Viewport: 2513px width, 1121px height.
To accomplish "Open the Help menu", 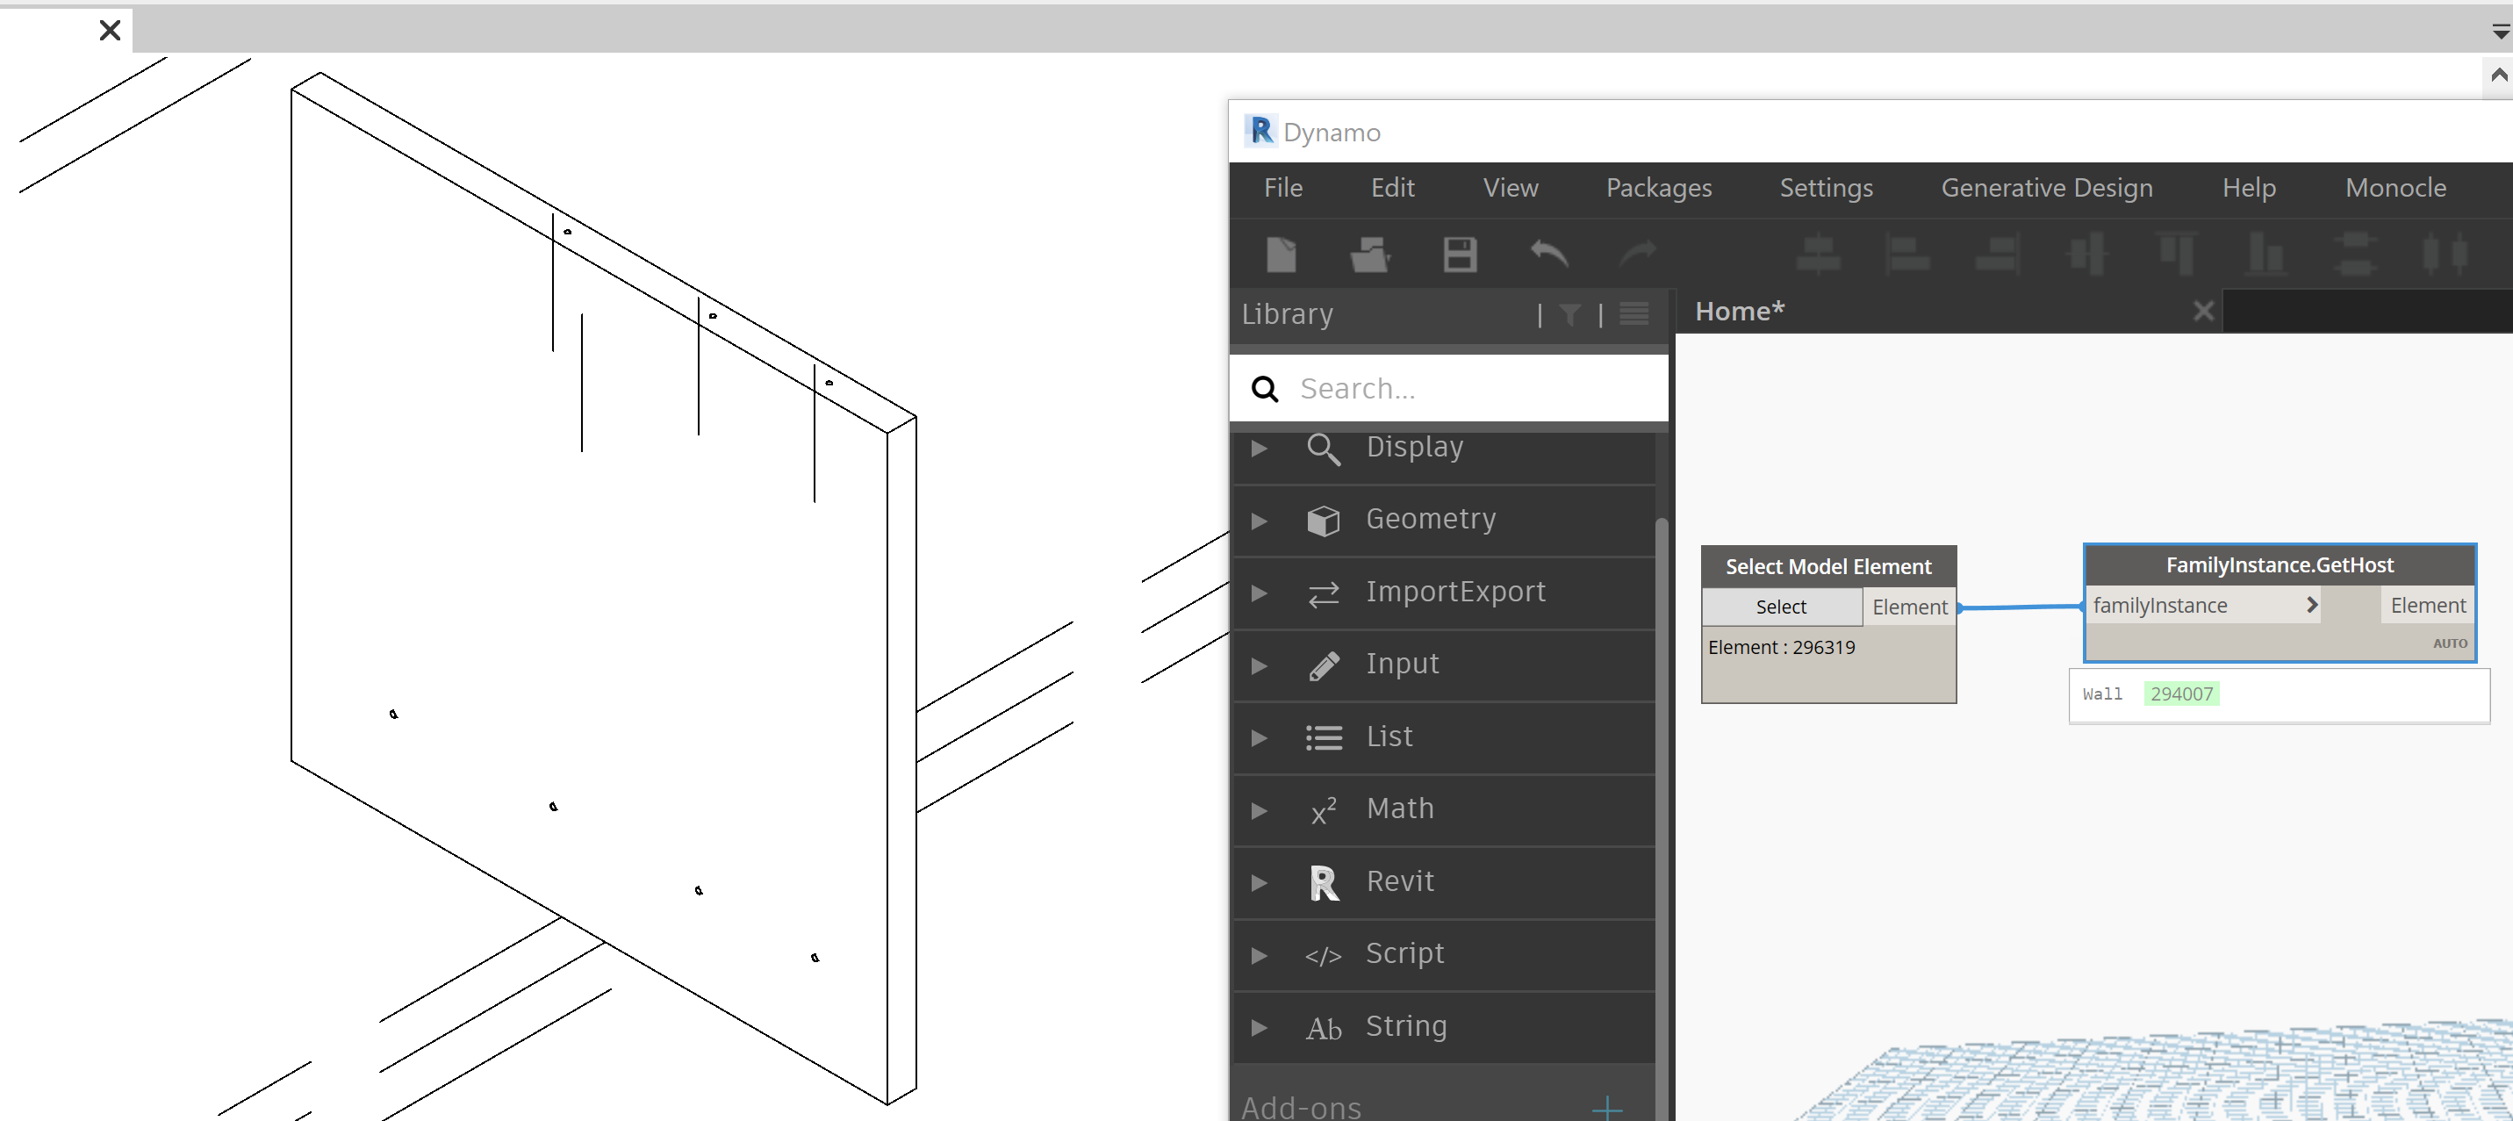I will point(2249,189).
